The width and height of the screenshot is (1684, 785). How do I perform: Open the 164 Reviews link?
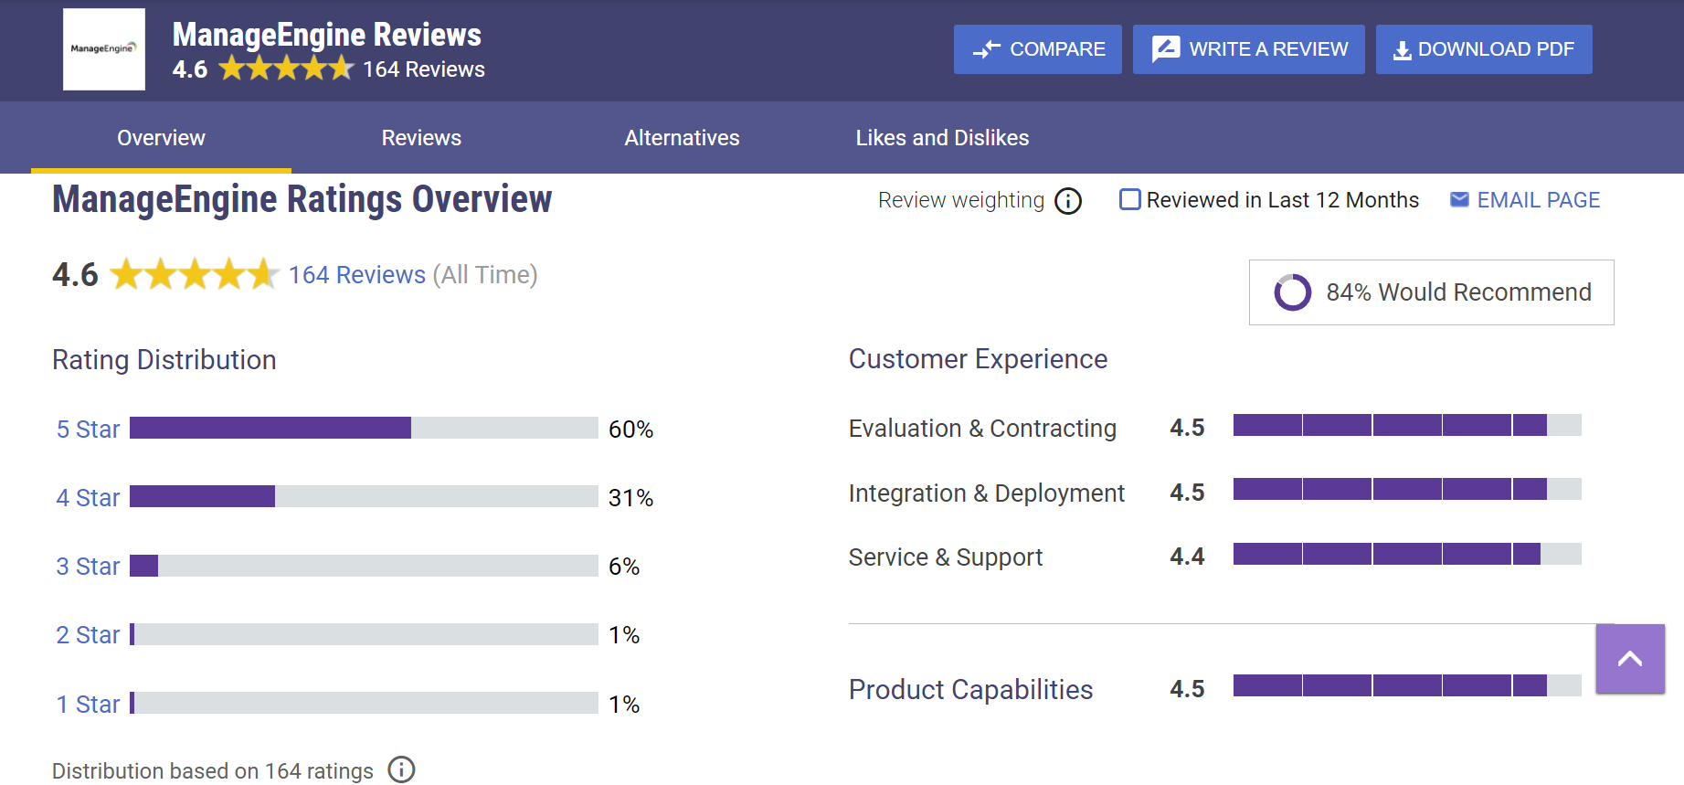(x=357, y=274)
